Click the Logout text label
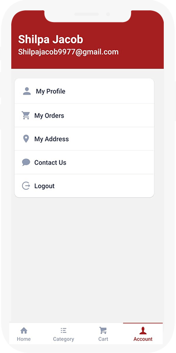The height and width of the screenshot is (353, 176). coord(44,186)
